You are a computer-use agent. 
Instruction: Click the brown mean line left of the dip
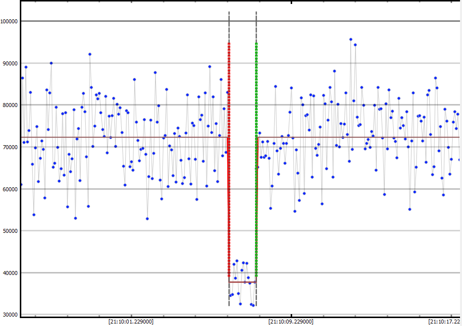coord(124,137)
